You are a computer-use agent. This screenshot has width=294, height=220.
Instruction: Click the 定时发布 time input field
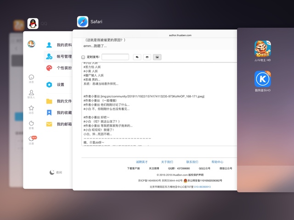(x=115, y=57)
